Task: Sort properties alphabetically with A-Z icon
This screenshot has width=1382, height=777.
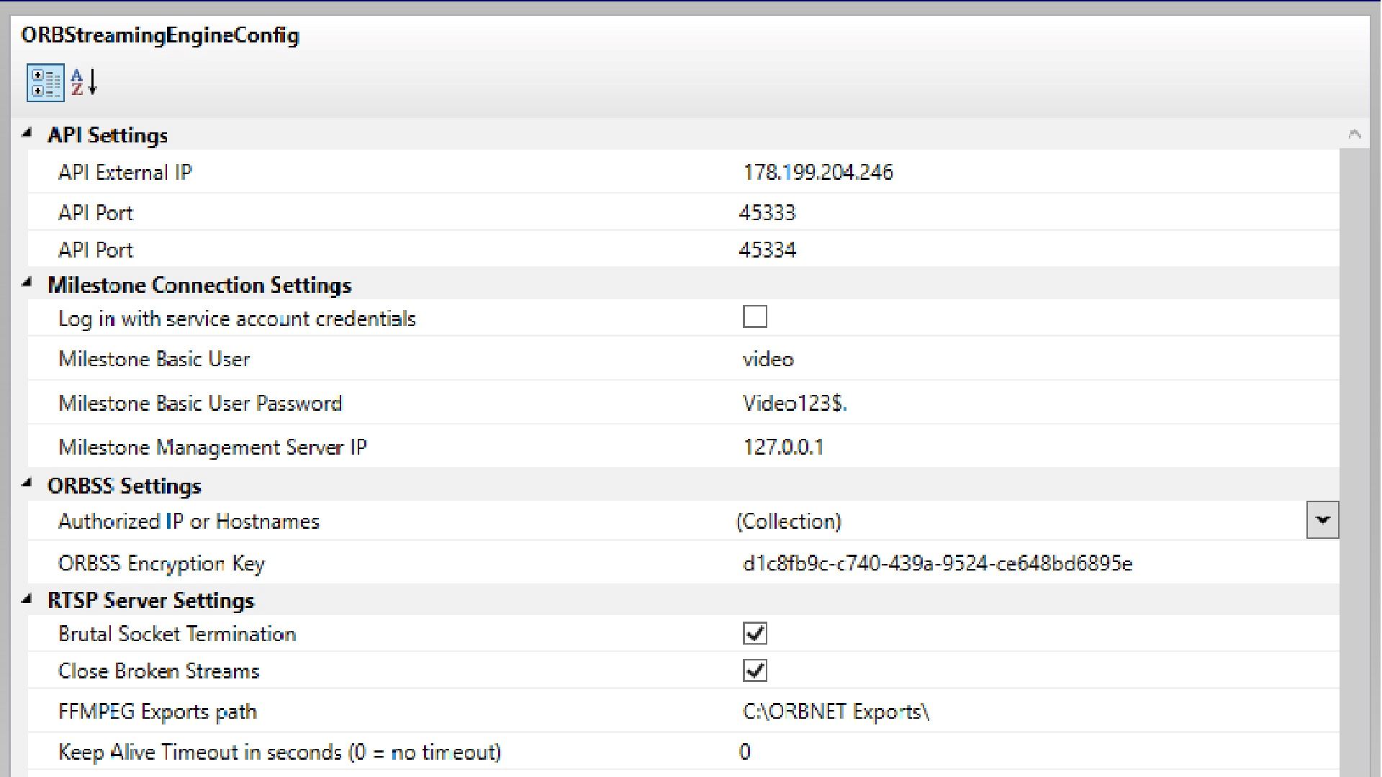Action: [x=84, y=83]
